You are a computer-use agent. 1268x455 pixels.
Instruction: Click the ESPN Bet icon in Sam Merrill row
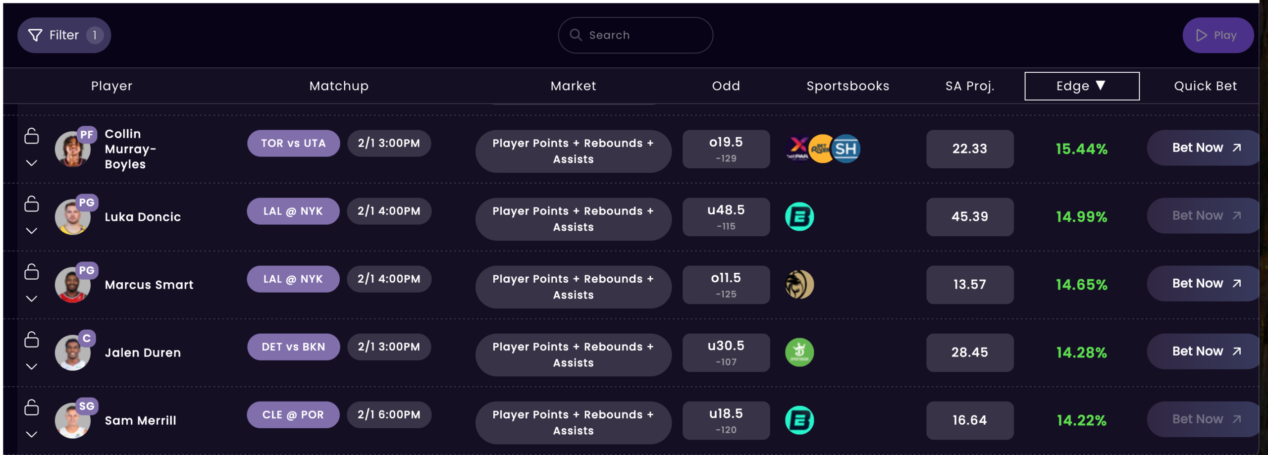point(799,420)
